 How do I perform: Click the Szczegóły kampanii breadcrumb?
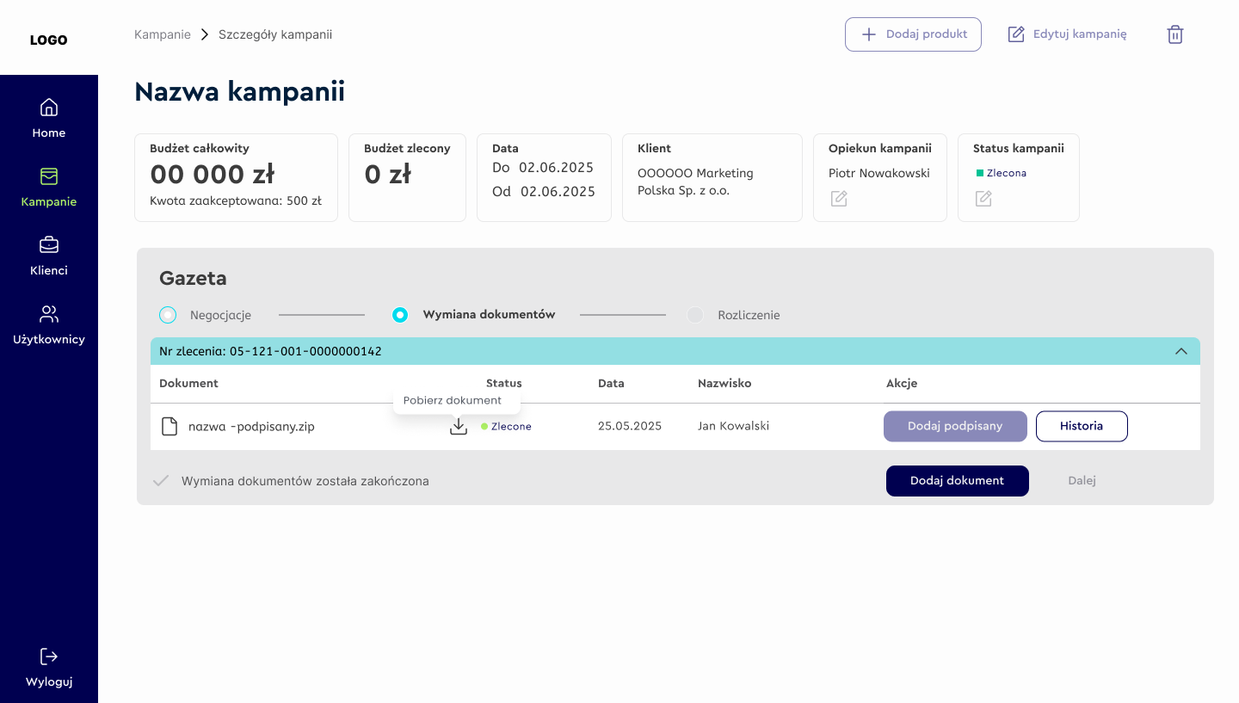pyautogui.click(x=275, y=34)
